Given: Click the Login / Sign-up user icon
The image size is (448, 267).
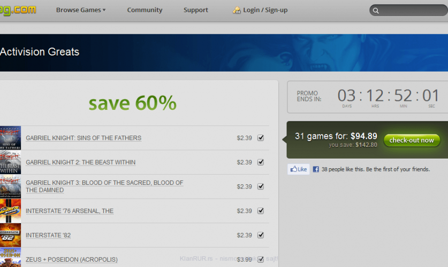Looking at the screenshot, I should click(237, 10).
